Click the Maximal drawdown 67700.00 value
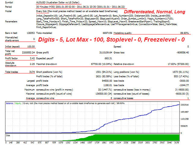Image resolution: width=193 pixels, height=145 pixels. (102, 64)
